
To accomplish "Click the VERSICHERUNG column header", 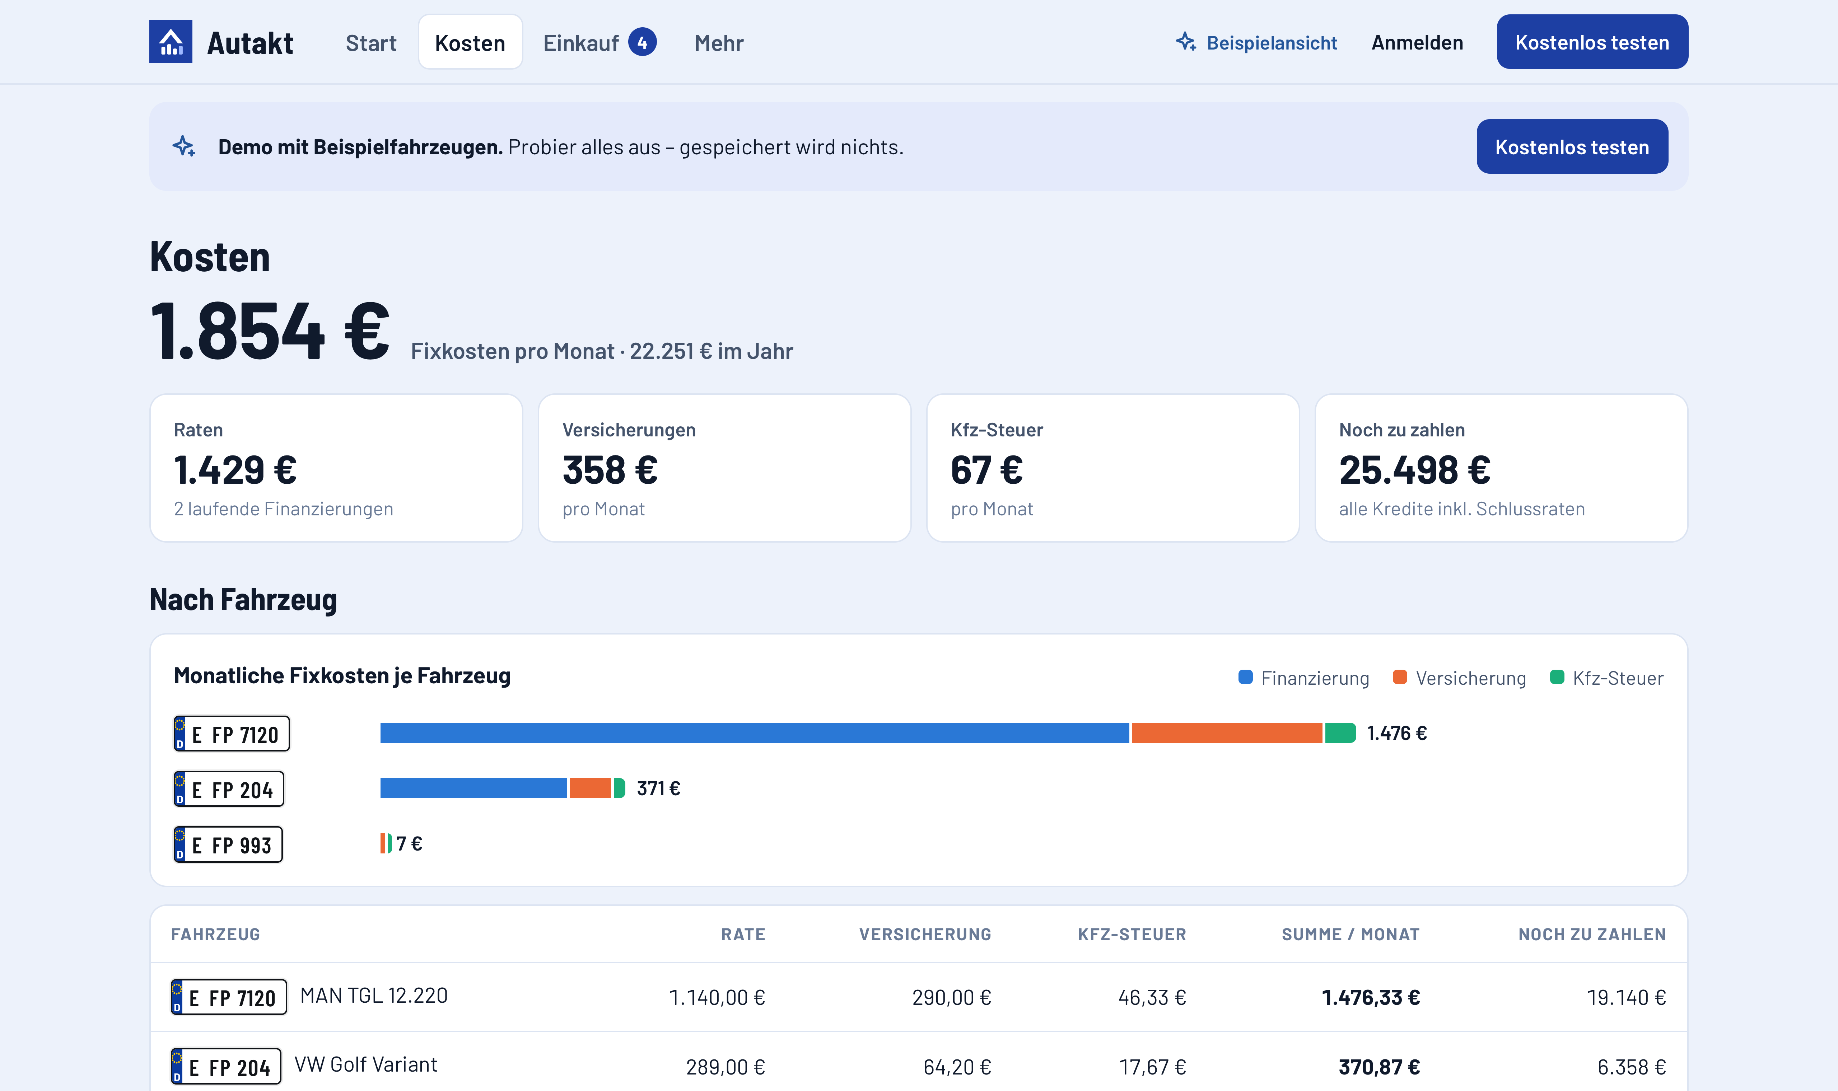I will click(925, 935).
